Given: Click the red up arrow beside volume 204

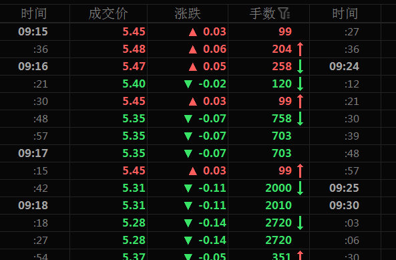Looking at the screenshot, I should pos(300,49).
